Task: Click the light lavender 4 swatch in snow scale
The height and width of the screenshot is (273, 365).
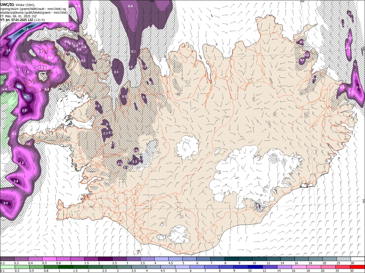Action: pyautogui.click(x=161, y=259)
